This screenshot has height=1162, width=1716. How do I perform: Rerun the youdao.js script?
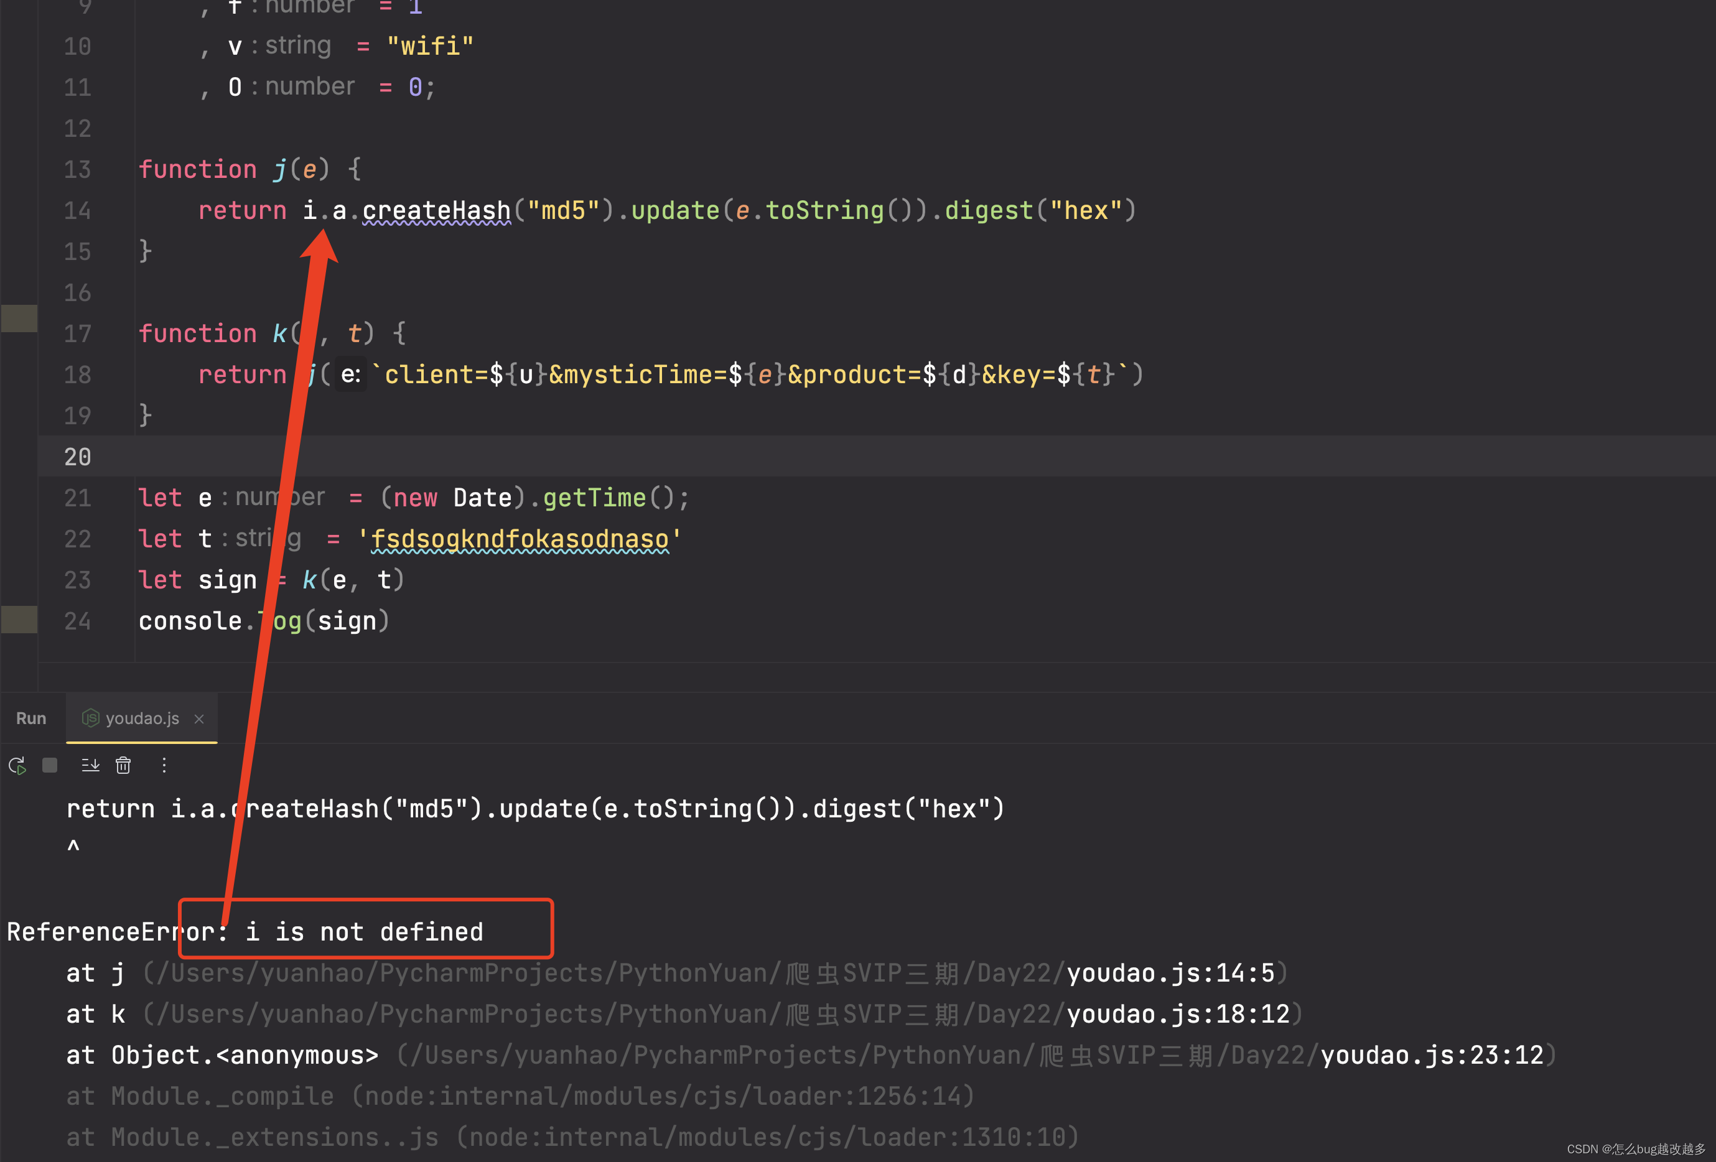17,766
